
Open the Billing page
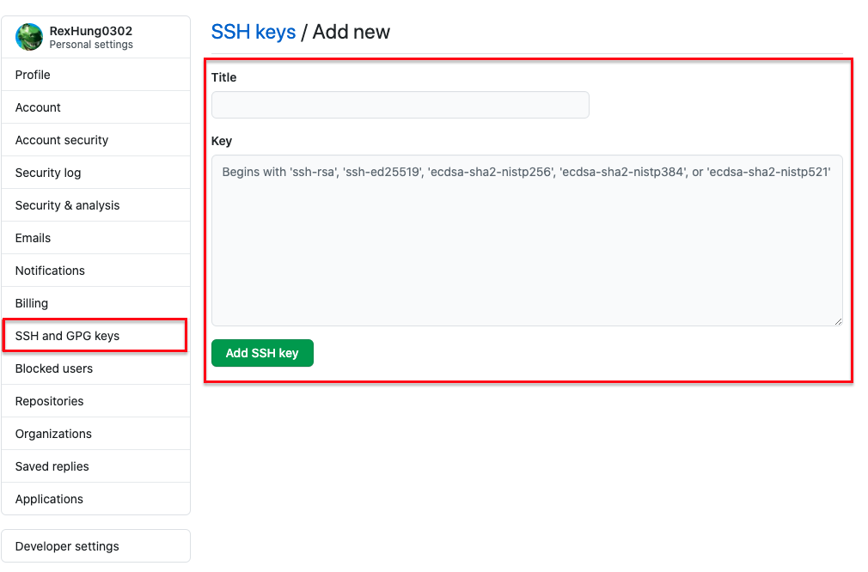pyautogui.click(x=32, y=303)
